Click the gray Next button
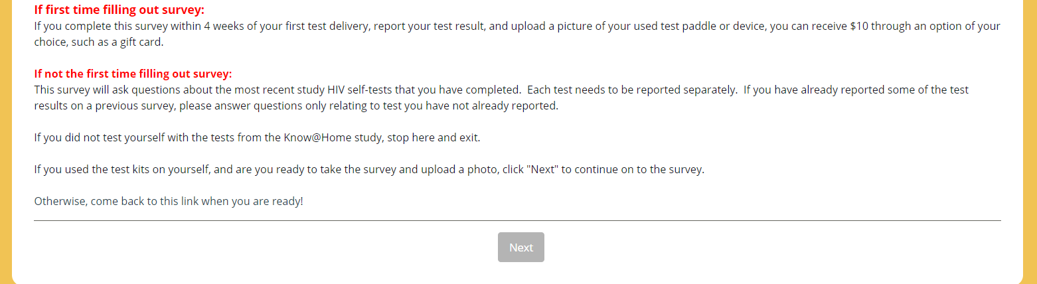 pos(520,247)
